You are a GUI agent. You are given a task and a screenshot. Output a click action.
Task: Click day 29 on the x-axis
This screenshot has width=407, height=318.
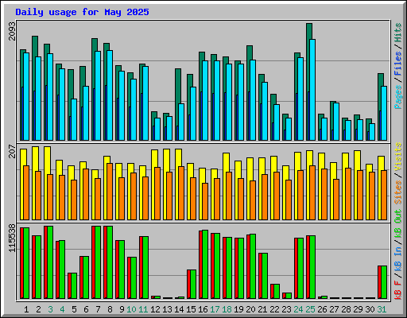click(x=358, y=309)
